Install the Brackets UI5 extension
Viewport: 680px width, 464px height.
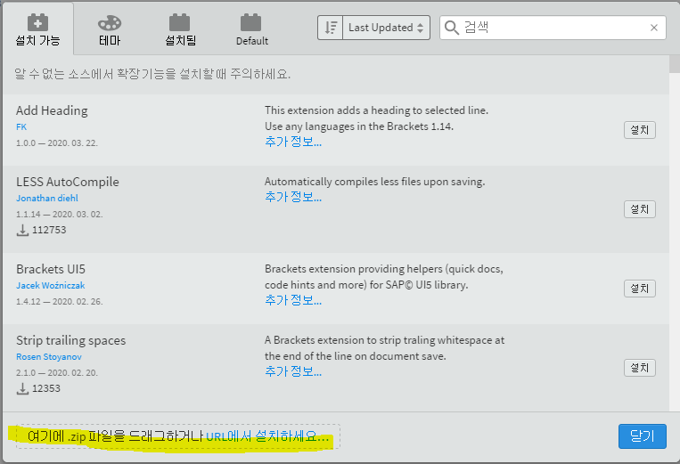tap(640, 289)
